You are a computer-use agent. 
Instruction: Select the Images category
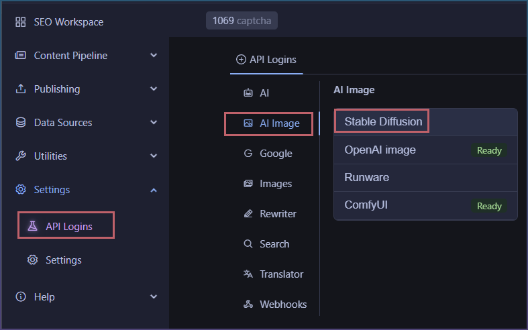coord(276,184)
